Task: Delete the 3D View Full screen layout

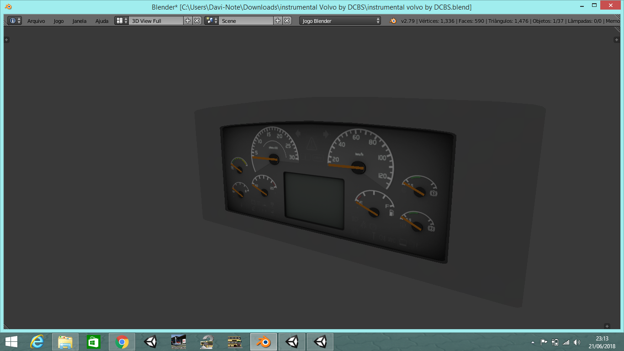Action: pyautogui.click(x=197, y=21)
